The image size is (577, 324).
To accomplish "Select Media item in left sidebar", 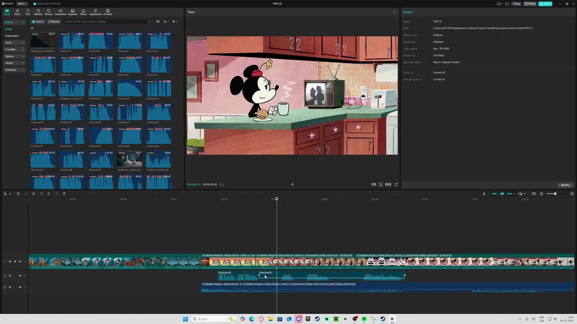I will pyautogui.click(x=9, y=29).
